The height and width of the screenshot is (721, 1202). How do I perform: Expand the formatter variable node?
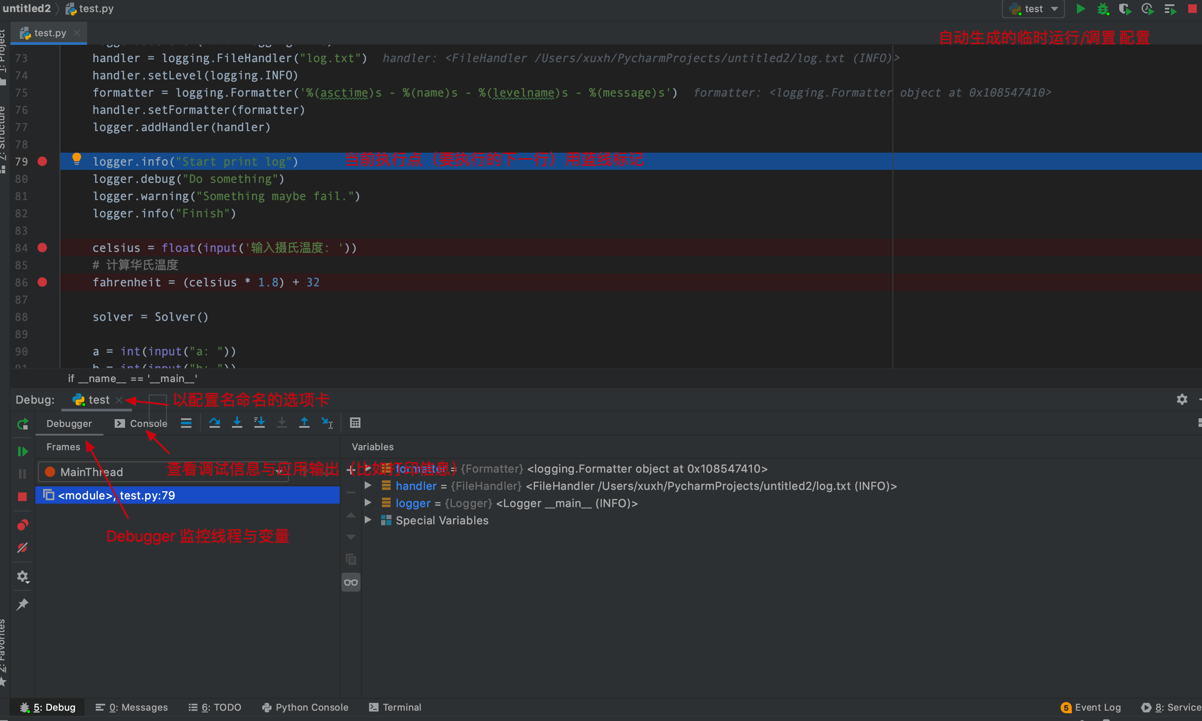[368, 468]
